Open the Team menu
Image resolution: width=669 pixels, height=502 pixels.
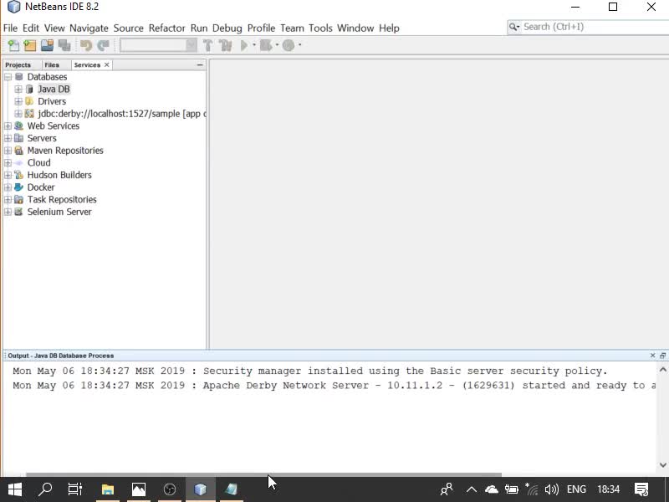[292, 28]
